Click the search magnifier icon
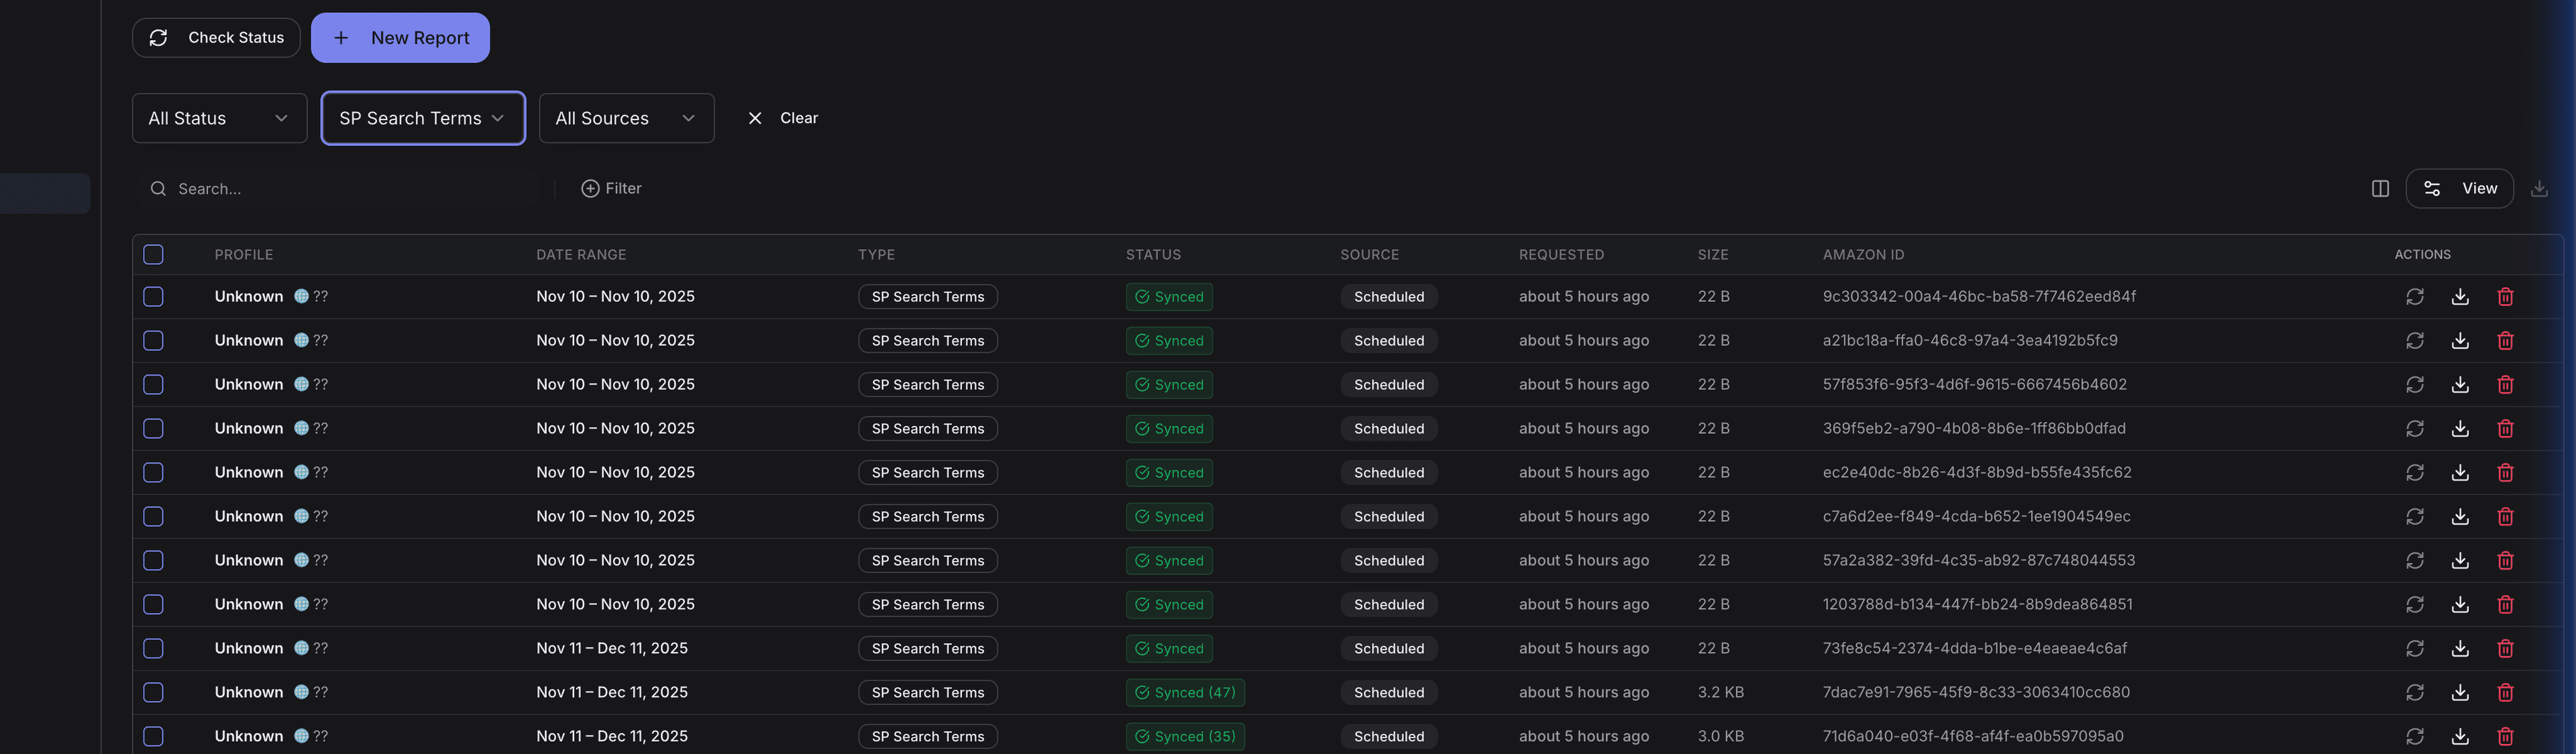This screenshot has height=754, width=2576. click(158, 188)
